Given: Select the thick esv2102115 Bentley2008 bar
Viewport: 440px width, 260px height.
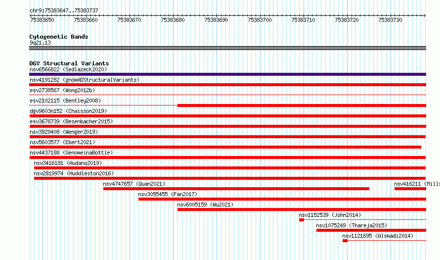Looking at the screenshot, I should 302,105.
